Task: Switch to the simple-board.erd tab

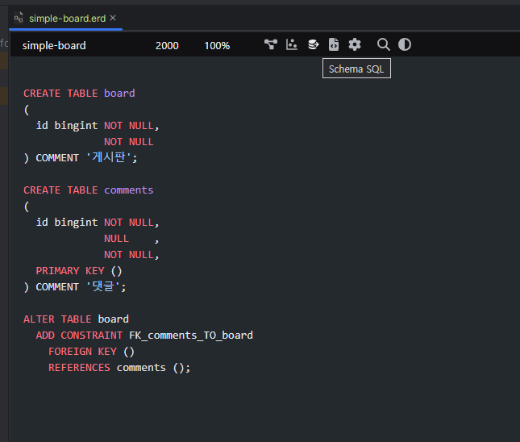Action: [68, 19]
